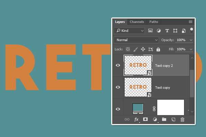Click the teal color fill swatch thumbnail

138,109
